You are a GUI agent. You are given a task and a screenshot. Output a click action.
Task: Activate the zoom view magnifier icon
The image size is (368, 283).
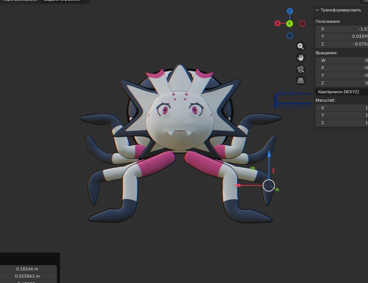(x=300, y=46)
